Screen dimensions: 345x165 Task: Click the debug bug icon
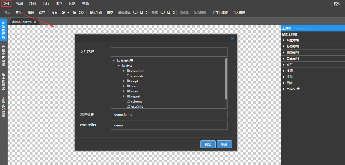coord(75,12)
